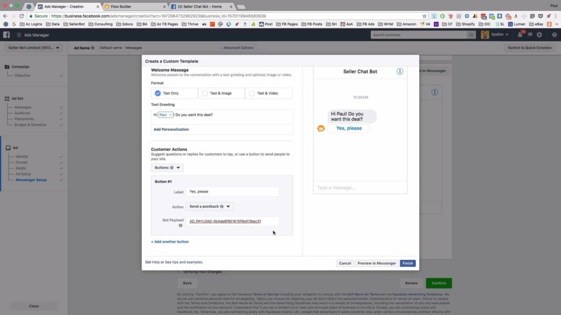Click the green Confirm button

tap(439, 283)
